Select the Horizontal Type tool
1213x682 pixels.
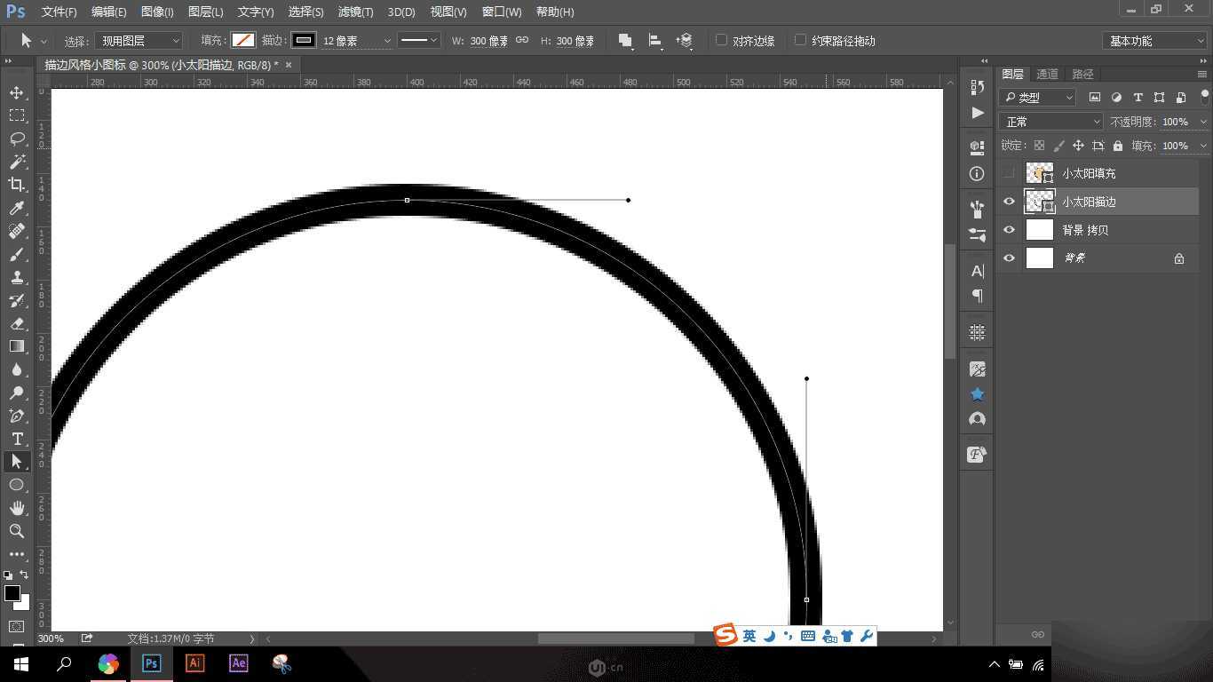point(17,439)
